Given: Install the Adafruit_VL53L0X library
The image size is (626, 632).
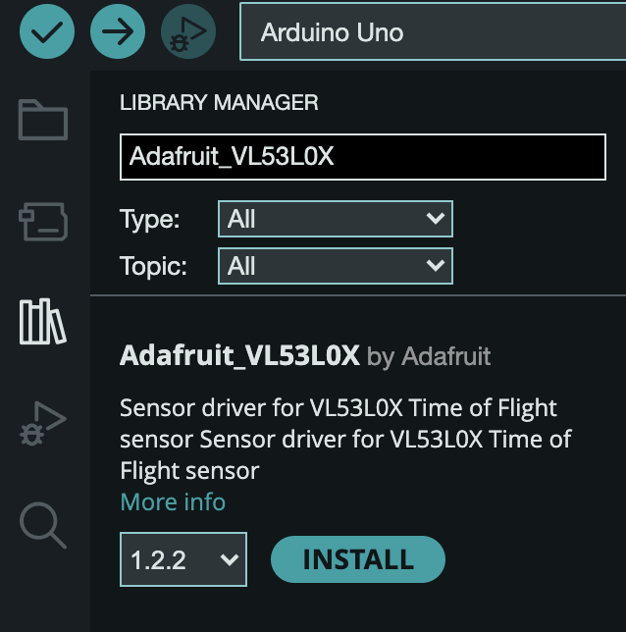Looking at the screenshot, I should (x=358, y=559).
